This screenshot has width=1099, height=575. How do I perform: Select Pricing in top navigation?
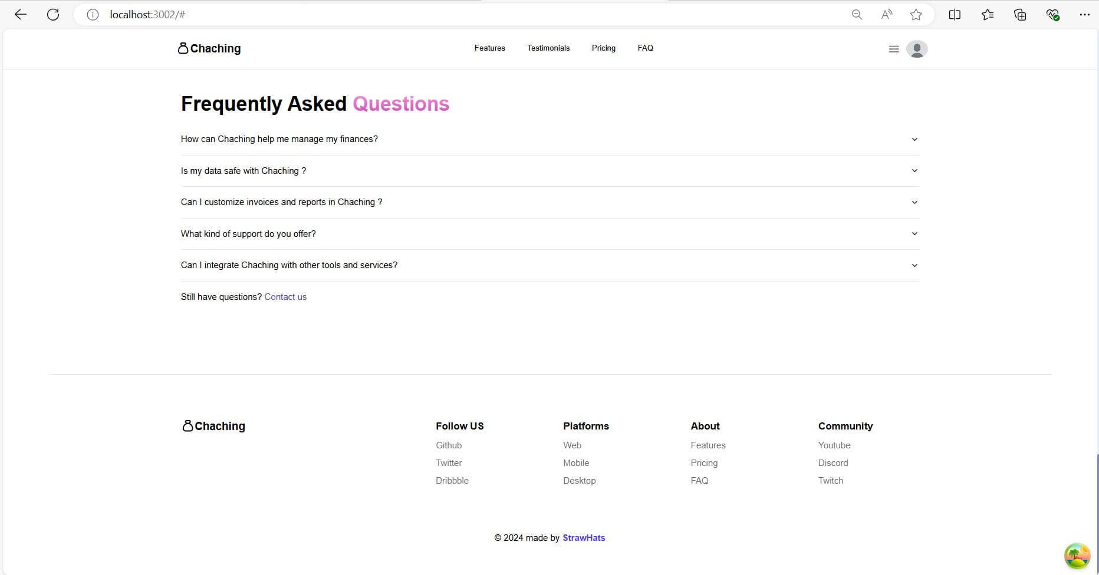(603, 48)
